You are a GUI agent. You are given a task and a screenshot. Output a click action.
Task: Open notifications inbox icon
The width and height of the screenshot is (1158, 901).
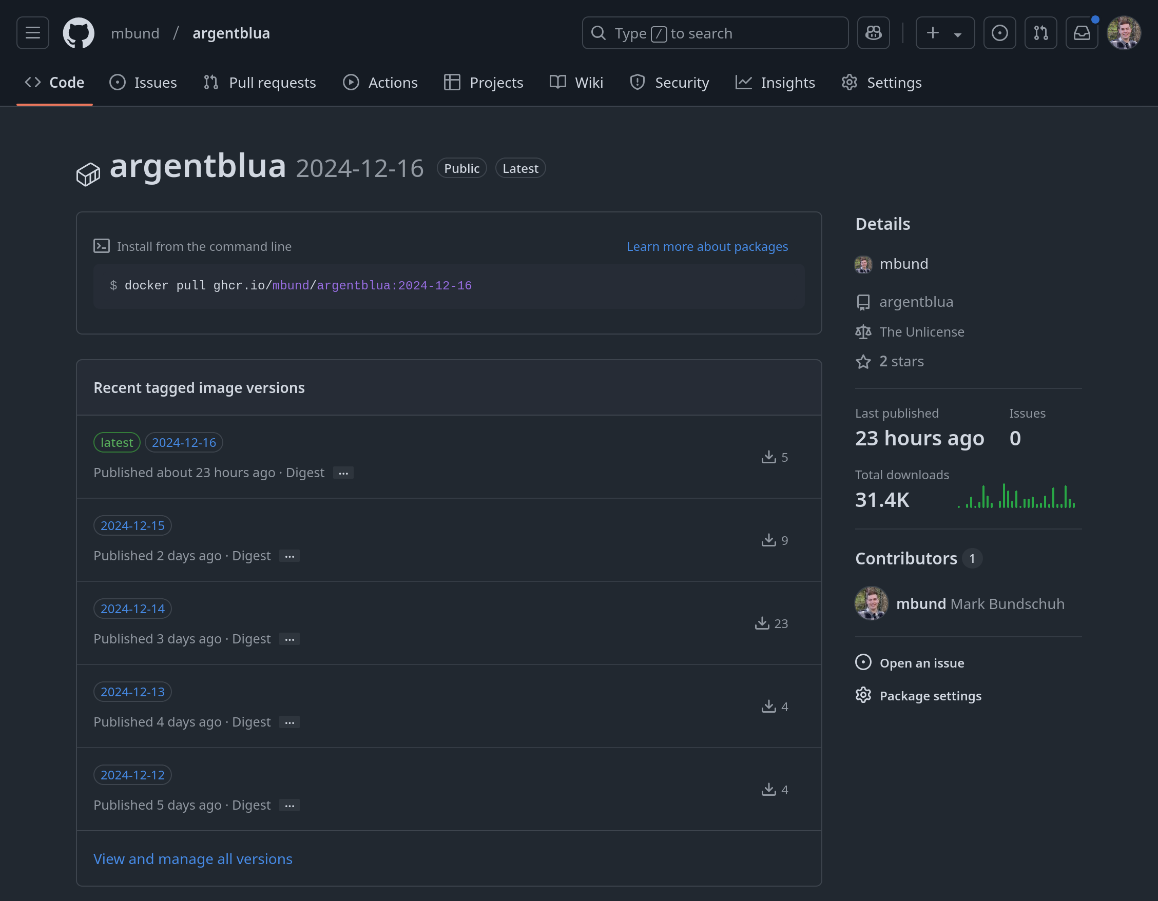pyautogui.click(x=1082, y=33)
